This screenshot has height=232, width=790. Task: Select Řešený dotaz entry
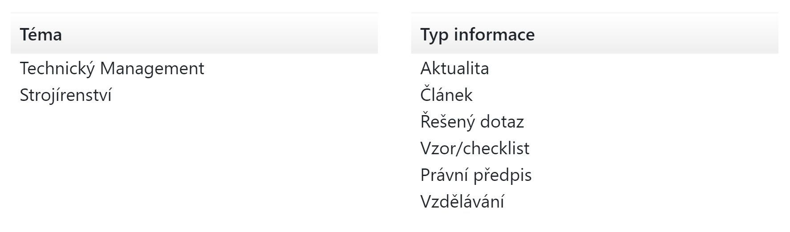tap(472, 121)
